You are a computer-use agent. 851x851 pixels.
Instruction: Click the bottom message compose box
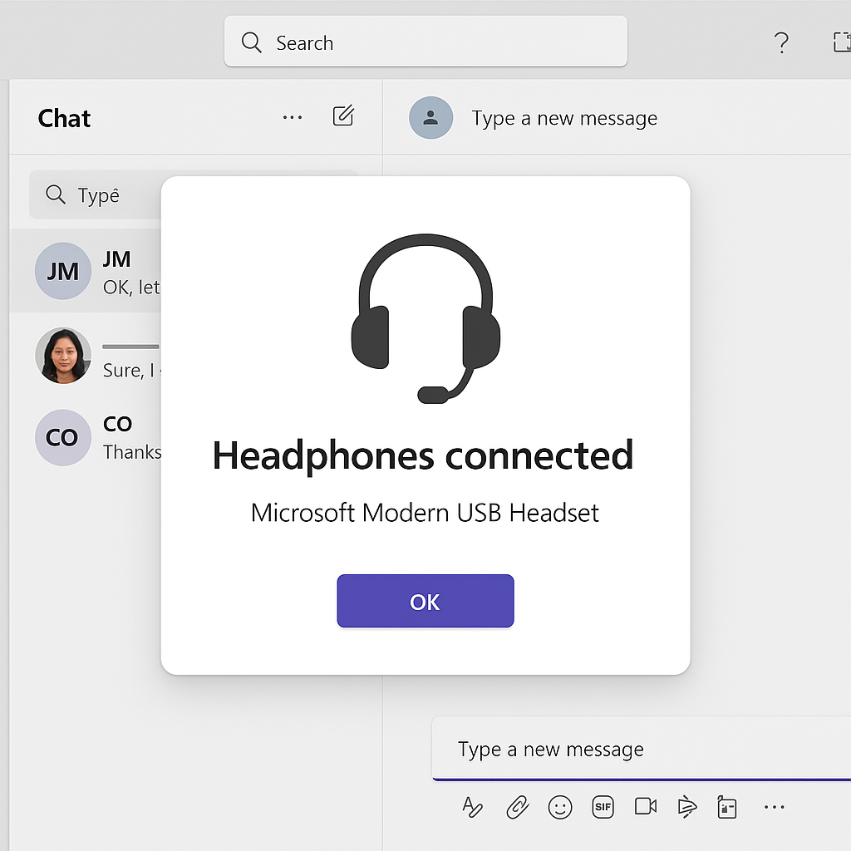[x=642, y=749]
